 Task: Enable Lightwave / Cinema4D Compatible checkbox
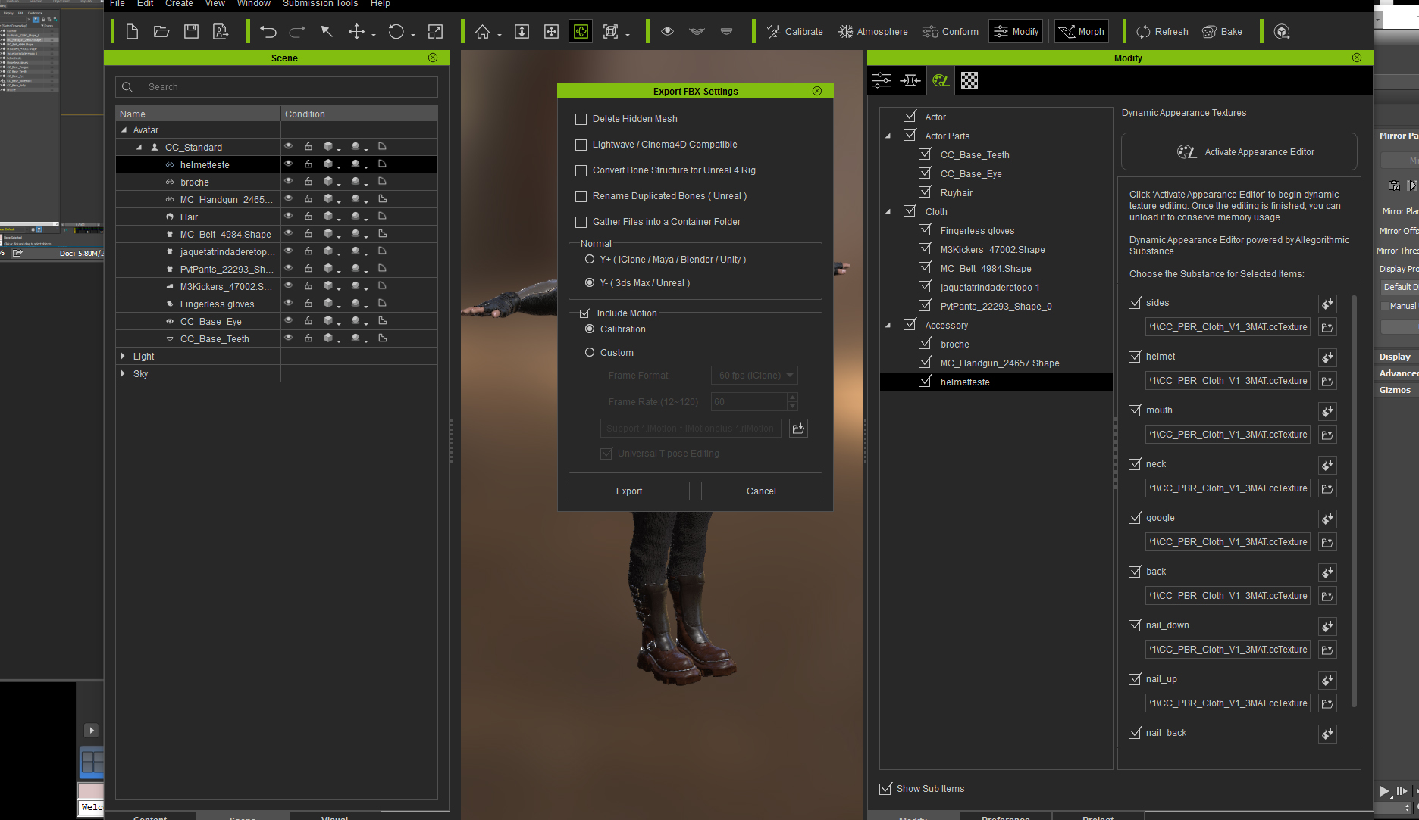581,145
